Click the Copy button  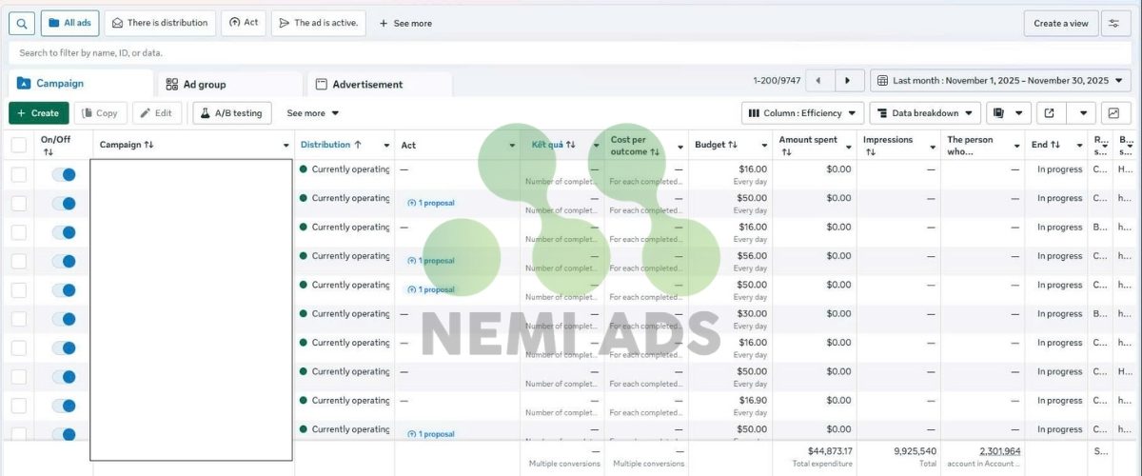(x=101, y=113)
